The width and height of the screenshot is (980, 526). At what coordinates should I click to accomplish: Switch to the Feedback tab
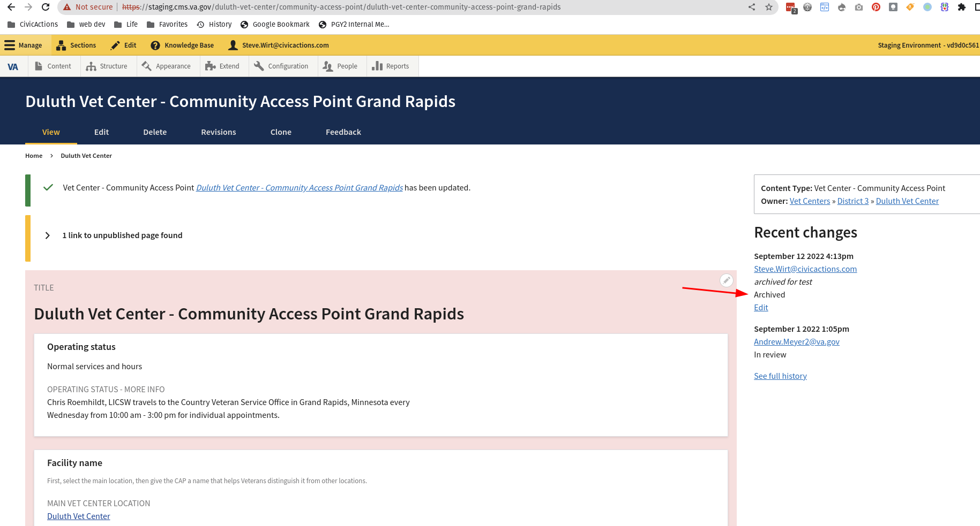[343, 132]
